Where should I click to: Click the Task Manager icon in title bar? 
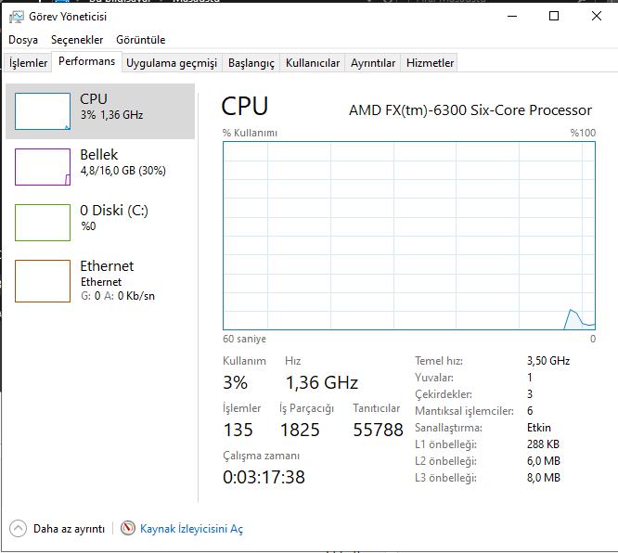tap(16, 16)
